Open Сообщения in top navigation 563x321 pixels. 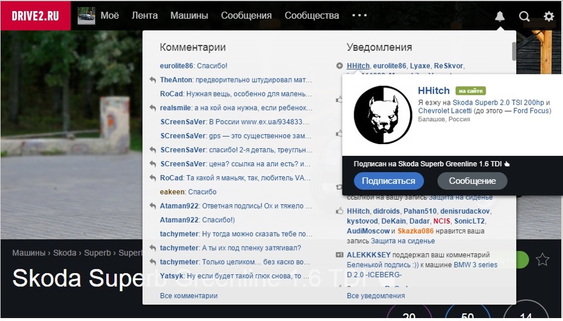pyautogui.click(x=246, y=15)
